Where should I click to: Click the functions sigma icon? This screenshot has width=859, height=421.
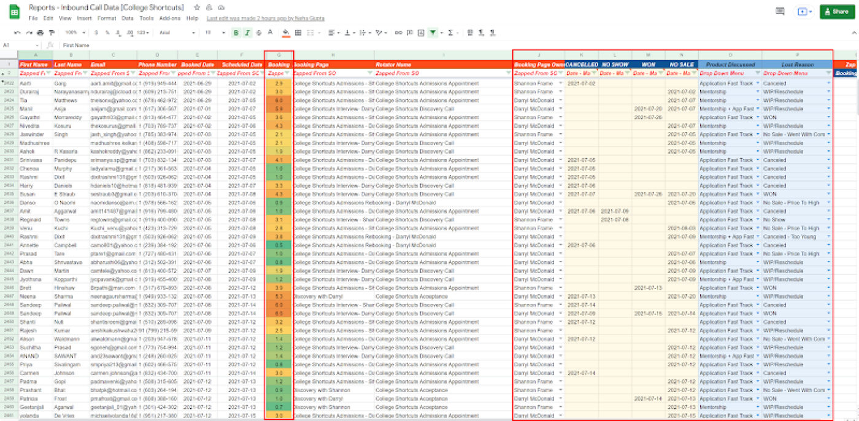click(451, 33)
